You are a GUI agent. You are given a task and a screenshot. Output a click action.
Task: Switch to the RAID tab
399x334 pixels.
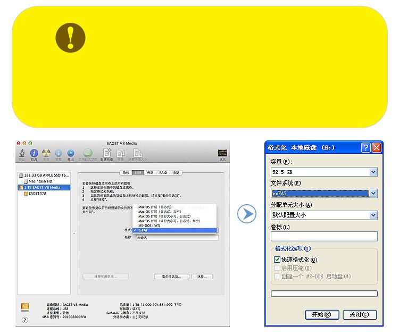[163, 173]
